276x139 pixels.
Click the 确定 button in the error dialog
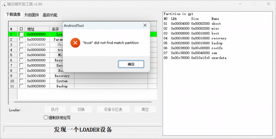click(131, 64)
